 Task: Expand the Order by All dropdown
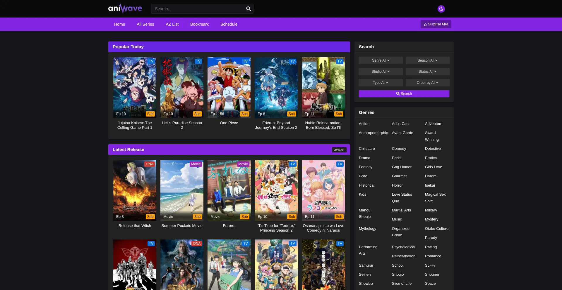(427, 83)
